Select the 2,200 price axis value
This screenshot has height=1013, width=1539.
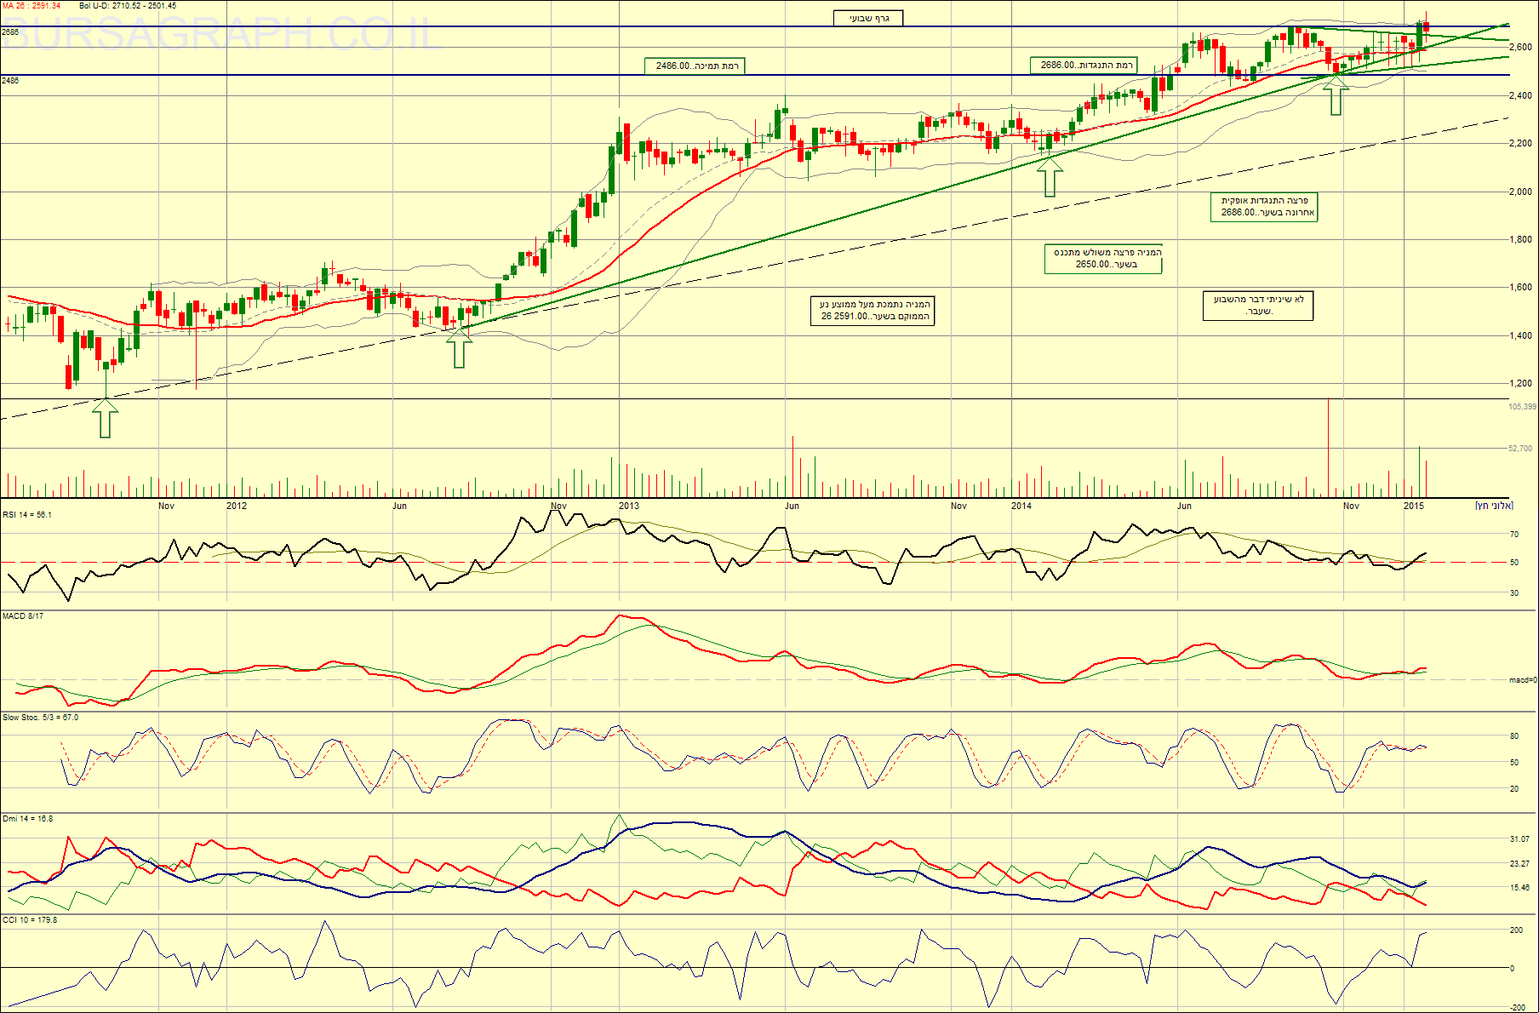(x=1520, y=144)
